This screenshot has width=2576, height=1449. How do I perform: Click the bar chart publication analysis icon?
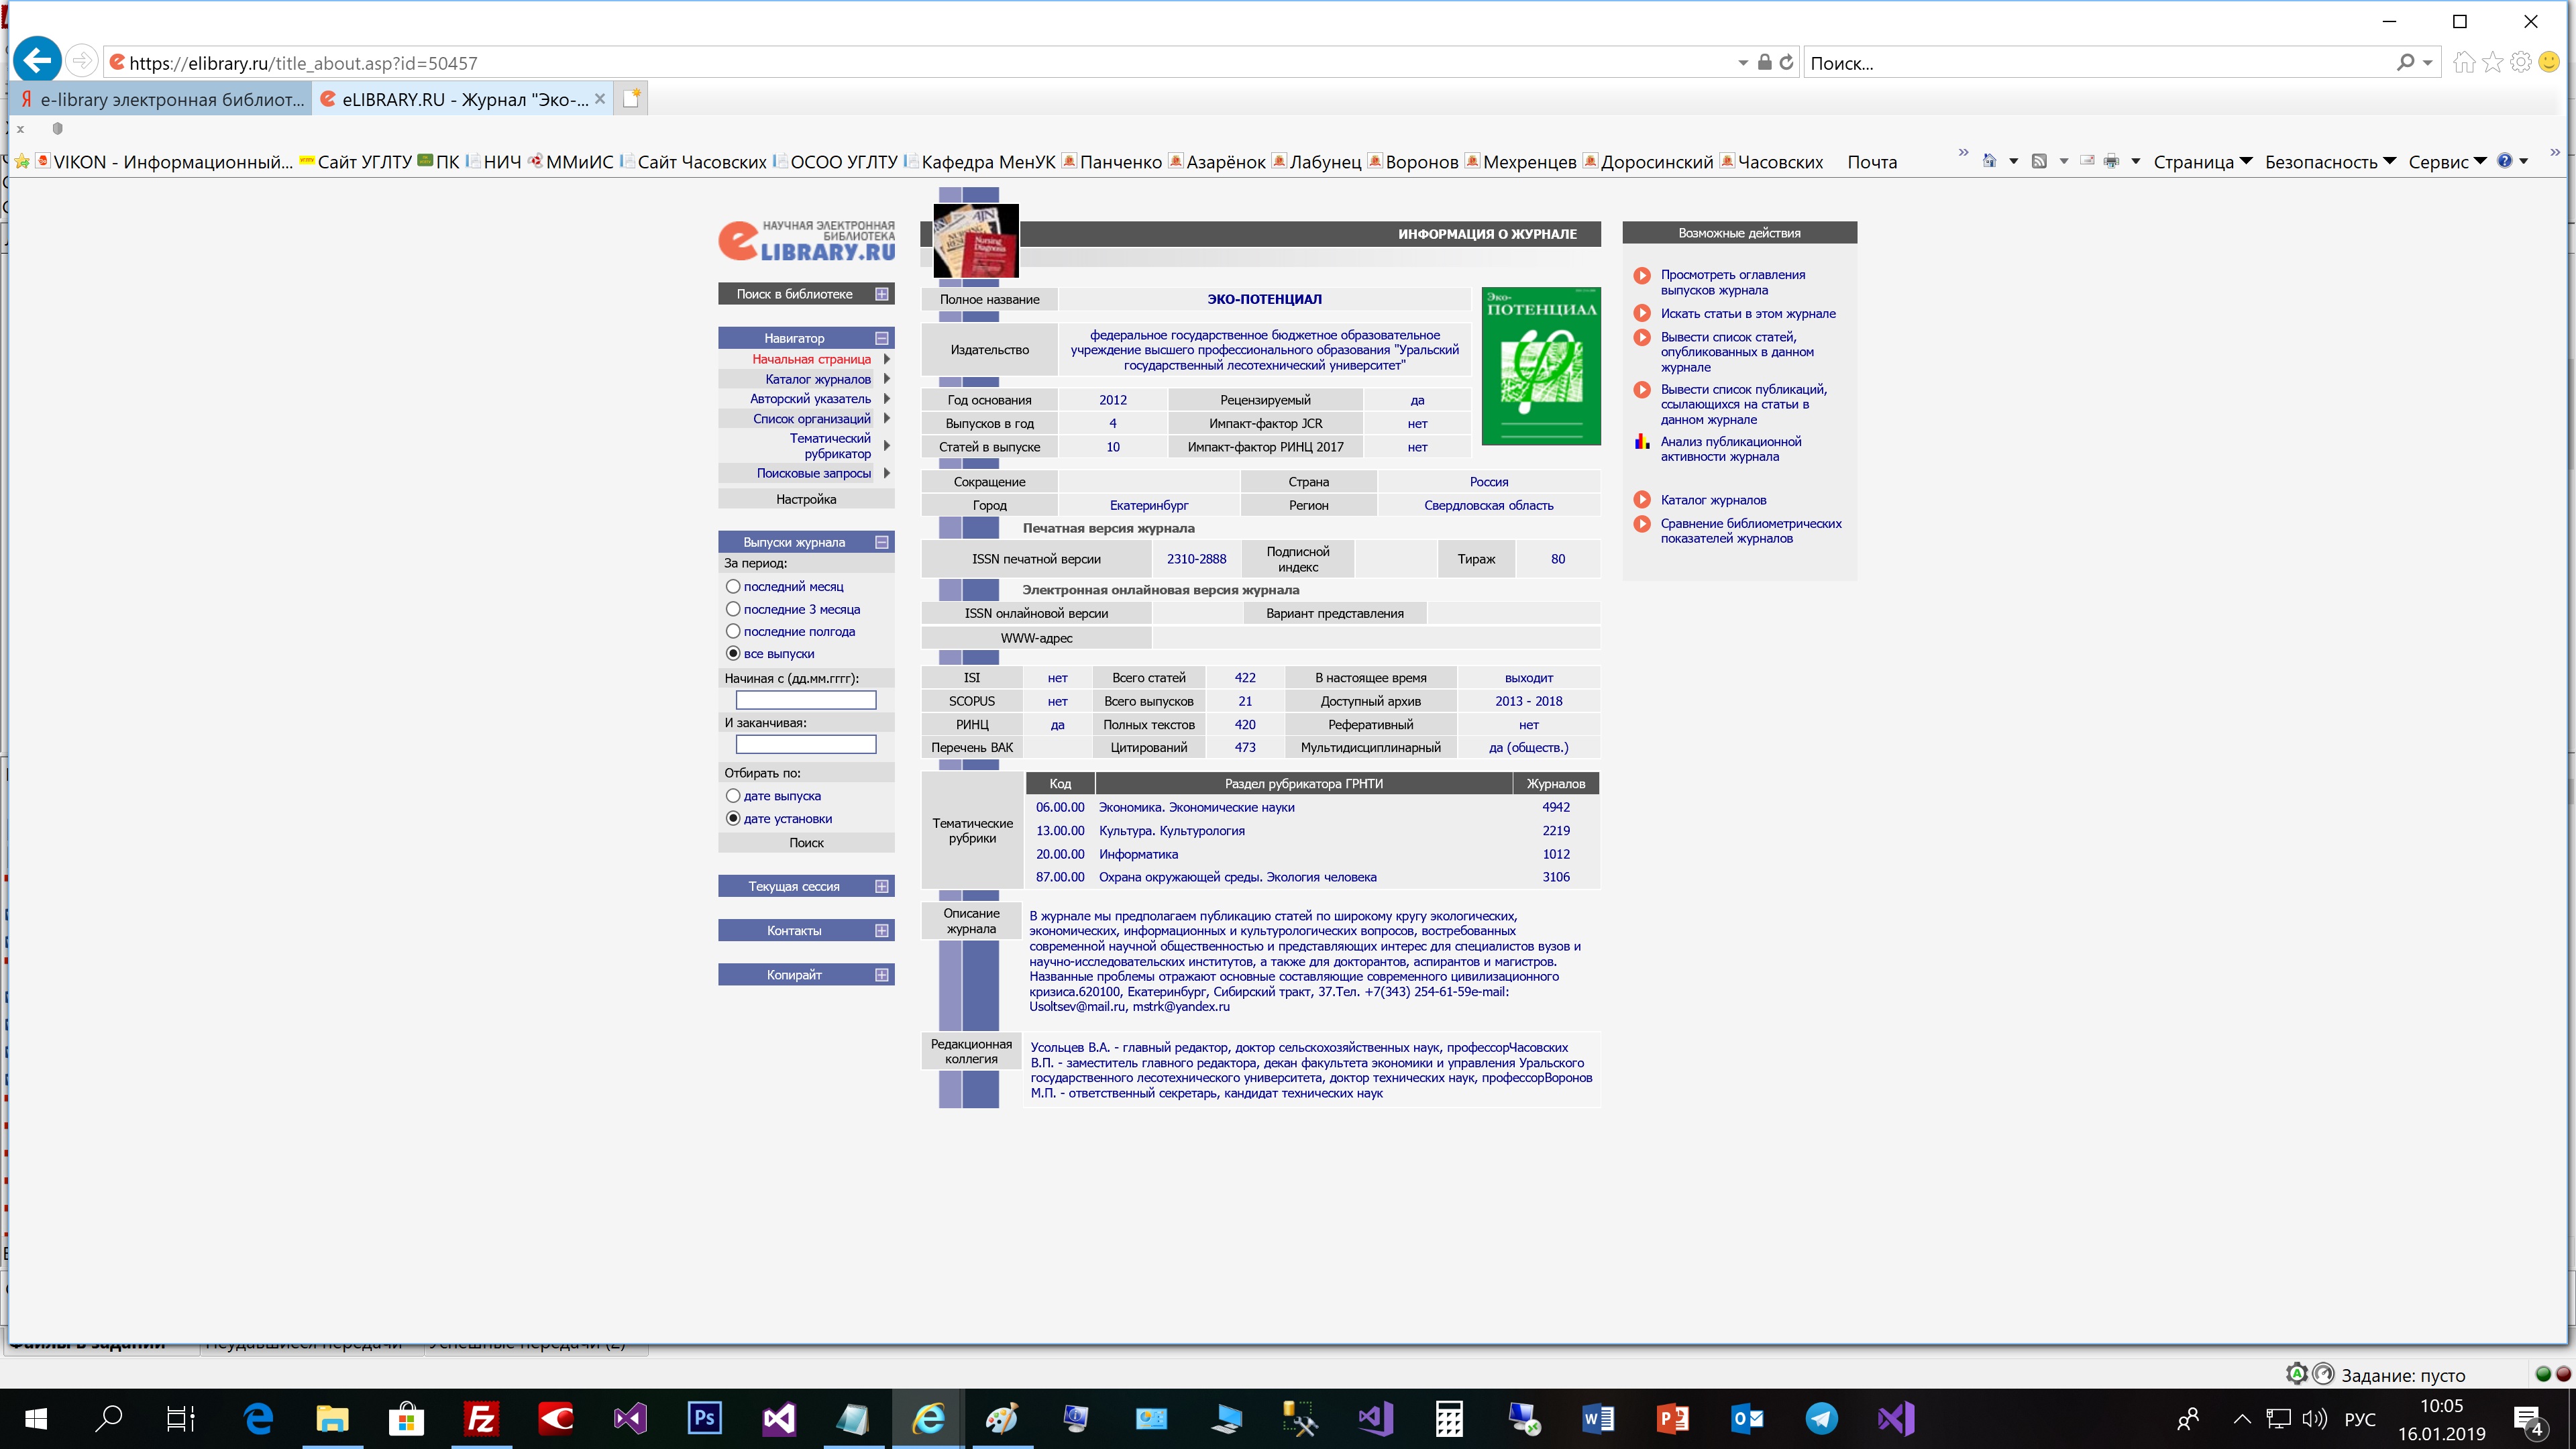(x=1641, y=442)
